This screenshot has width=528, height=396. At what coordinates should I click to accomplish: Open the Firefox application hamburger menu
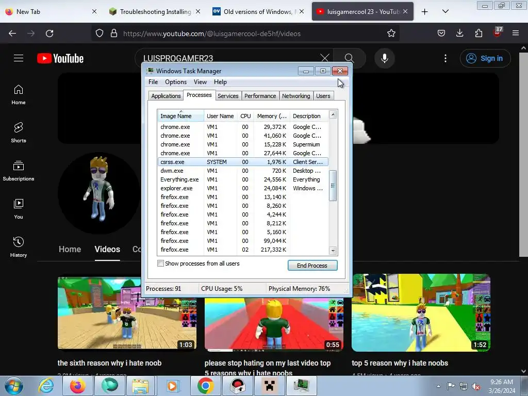tap(516, 34)
